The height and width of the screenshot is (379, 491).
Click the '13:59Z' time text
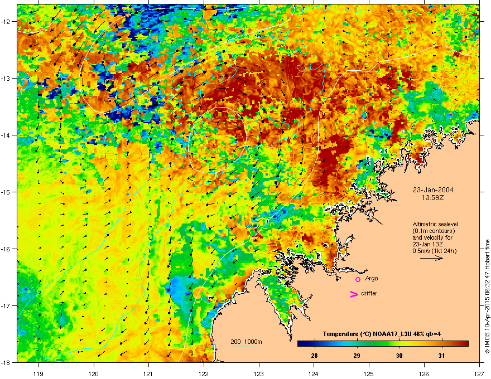433,198
